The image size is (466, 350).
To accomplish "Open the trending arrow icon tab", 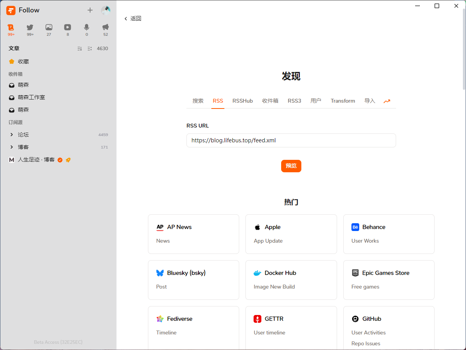I will pos(387,101).
